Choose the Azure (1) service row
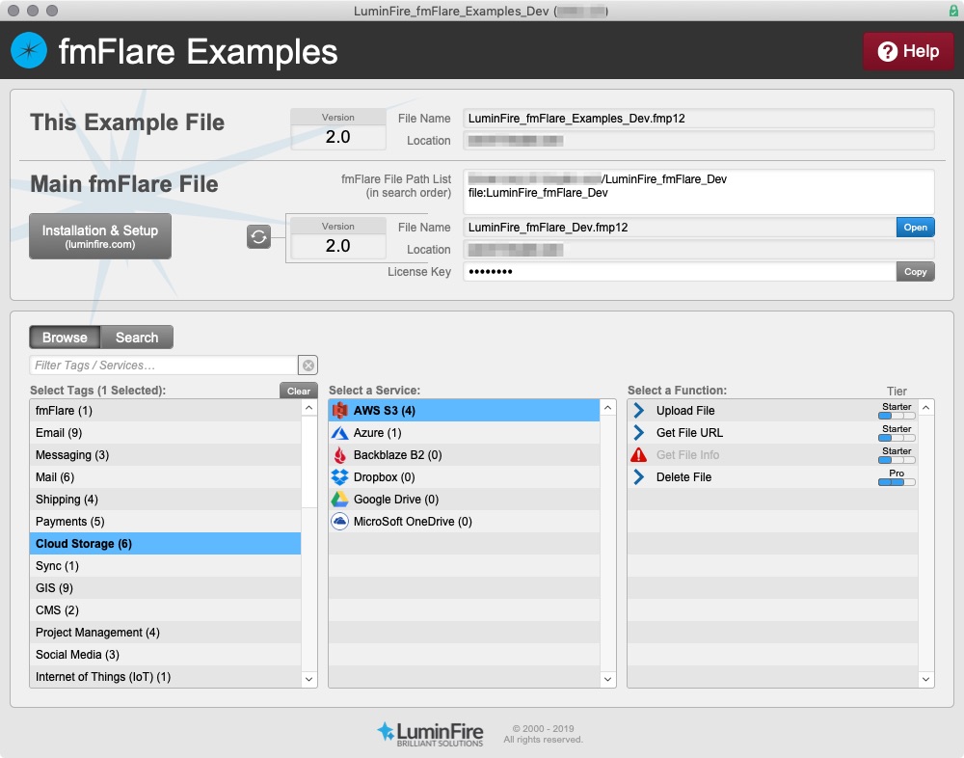The image size is (964, 758). tap(465, 433)
